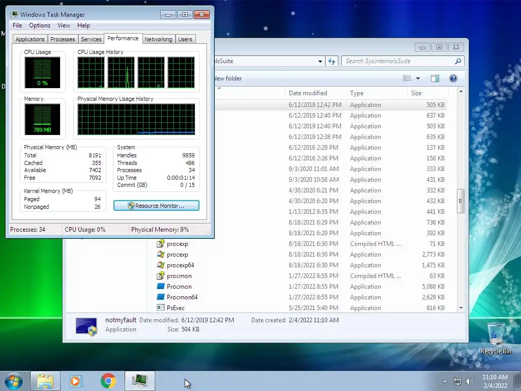The width and height of the screenshot is (521, 391).
Task: Open the Options menu in Task Manager
Action: 40,25
